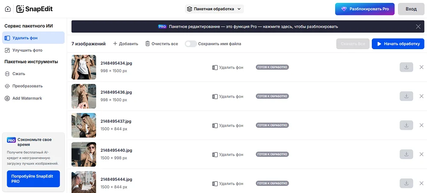Start processing with Начать обработку
427x193 pixels.
click(398, 44)
